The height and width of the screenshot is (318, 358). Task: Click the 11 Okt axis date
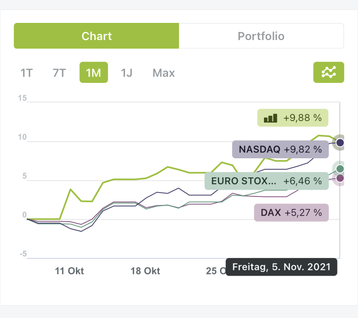(x=69, y=271)
